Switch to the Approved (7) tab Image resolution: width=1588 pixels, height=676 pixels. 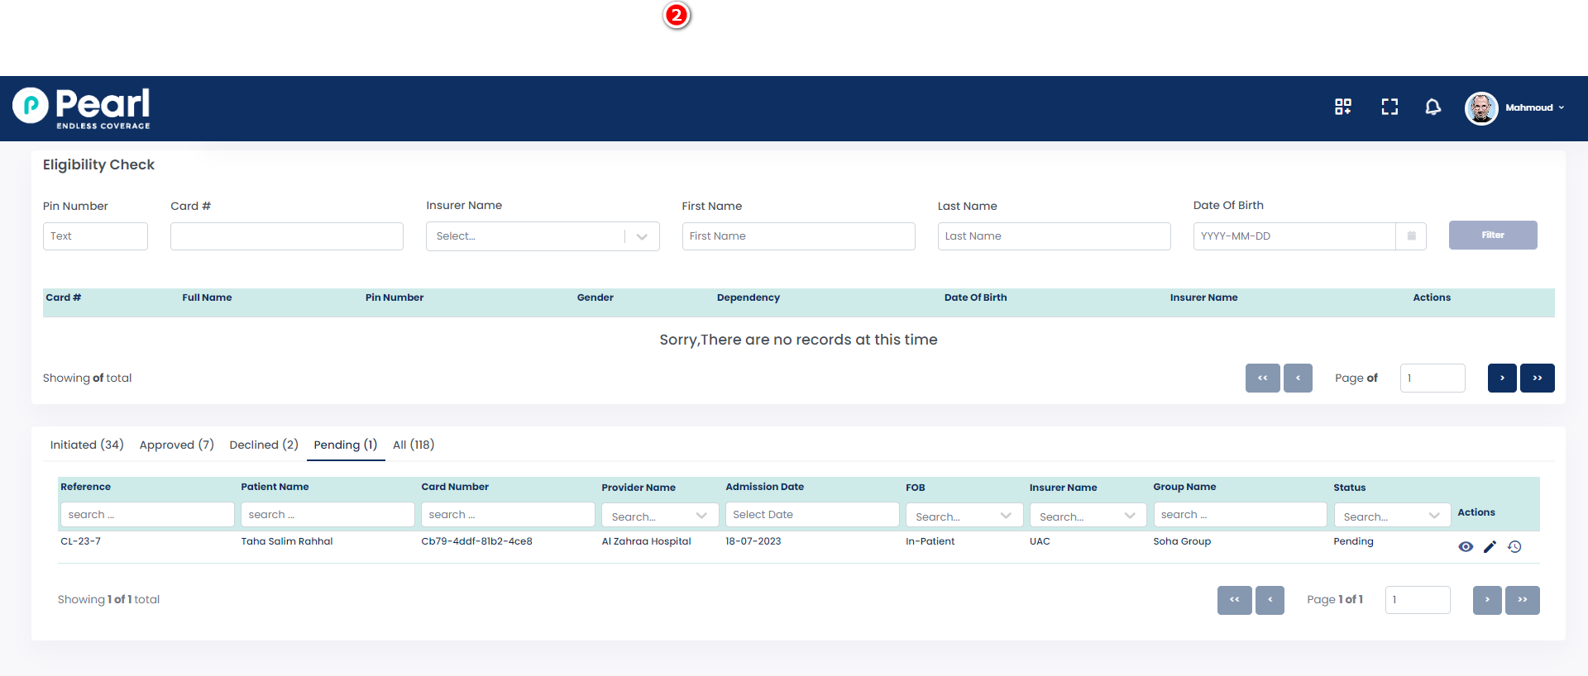click(176, 445)
